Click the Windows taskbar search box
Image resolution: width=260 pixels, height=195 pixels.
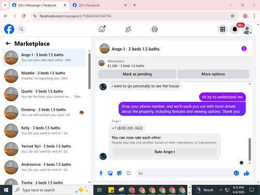(x=53, y=190)
